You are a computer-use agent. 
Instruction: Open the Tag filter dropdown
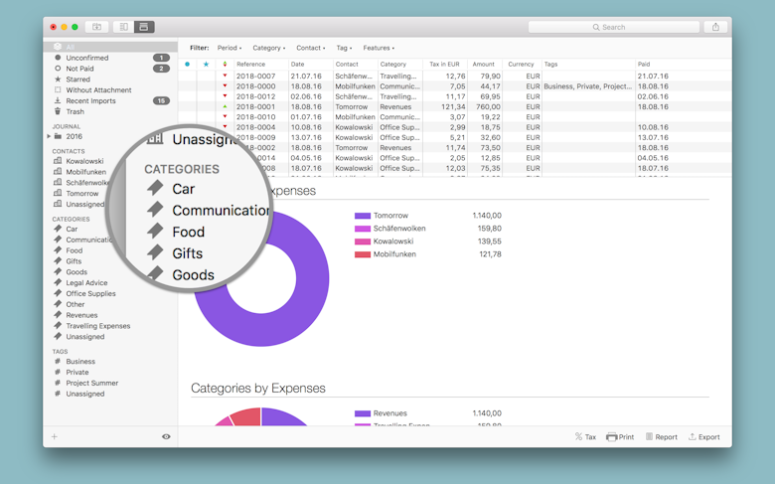[x=344, y=48]
